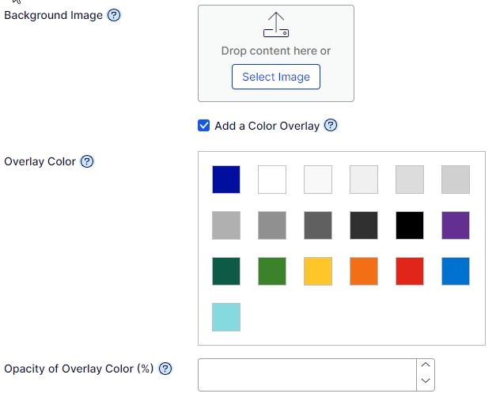Pick the orange overlay color swatch
This screenshot has height=401, width=496.
click(x=364, y=271)
